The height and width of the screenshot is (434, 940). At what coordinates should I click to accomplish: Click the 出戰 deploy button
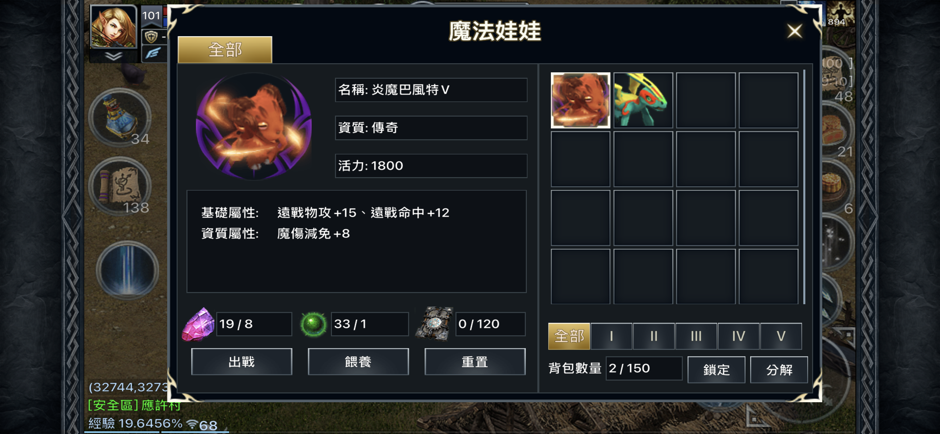click(x=242, y=361)
